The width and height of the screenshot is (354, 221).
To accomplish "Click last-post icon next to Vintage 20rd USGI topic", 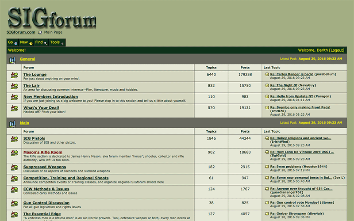I will click(x=267, y=152).
